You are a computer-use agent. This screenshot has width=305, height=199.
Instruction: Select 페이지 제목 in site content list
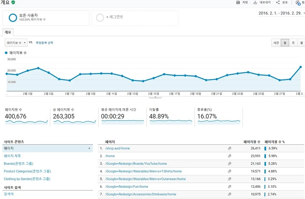coord(12,156)
